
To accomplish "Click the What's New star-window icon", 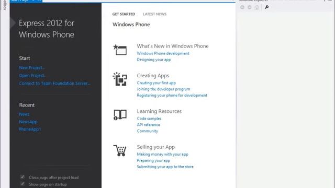I will click(x=120, y=50).
